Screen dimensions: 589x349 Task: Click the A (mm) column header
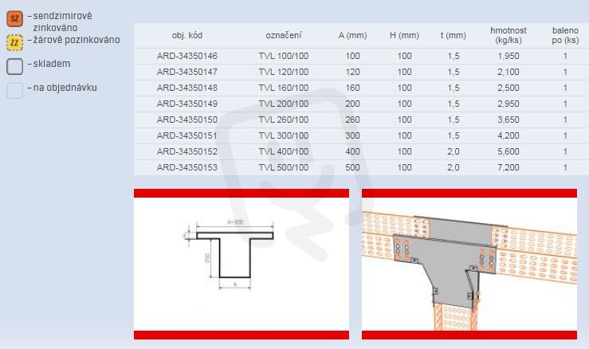click(x=352, y=35)
